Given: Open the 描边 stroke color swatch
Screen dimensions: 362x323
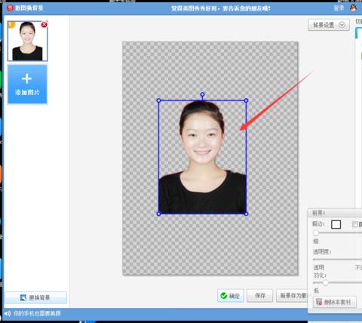Looking at the screenshot, I should [x=336, y=224].
